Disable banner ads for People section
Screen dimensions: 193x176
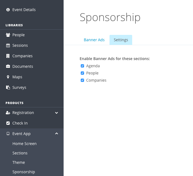tap(82, 73)
